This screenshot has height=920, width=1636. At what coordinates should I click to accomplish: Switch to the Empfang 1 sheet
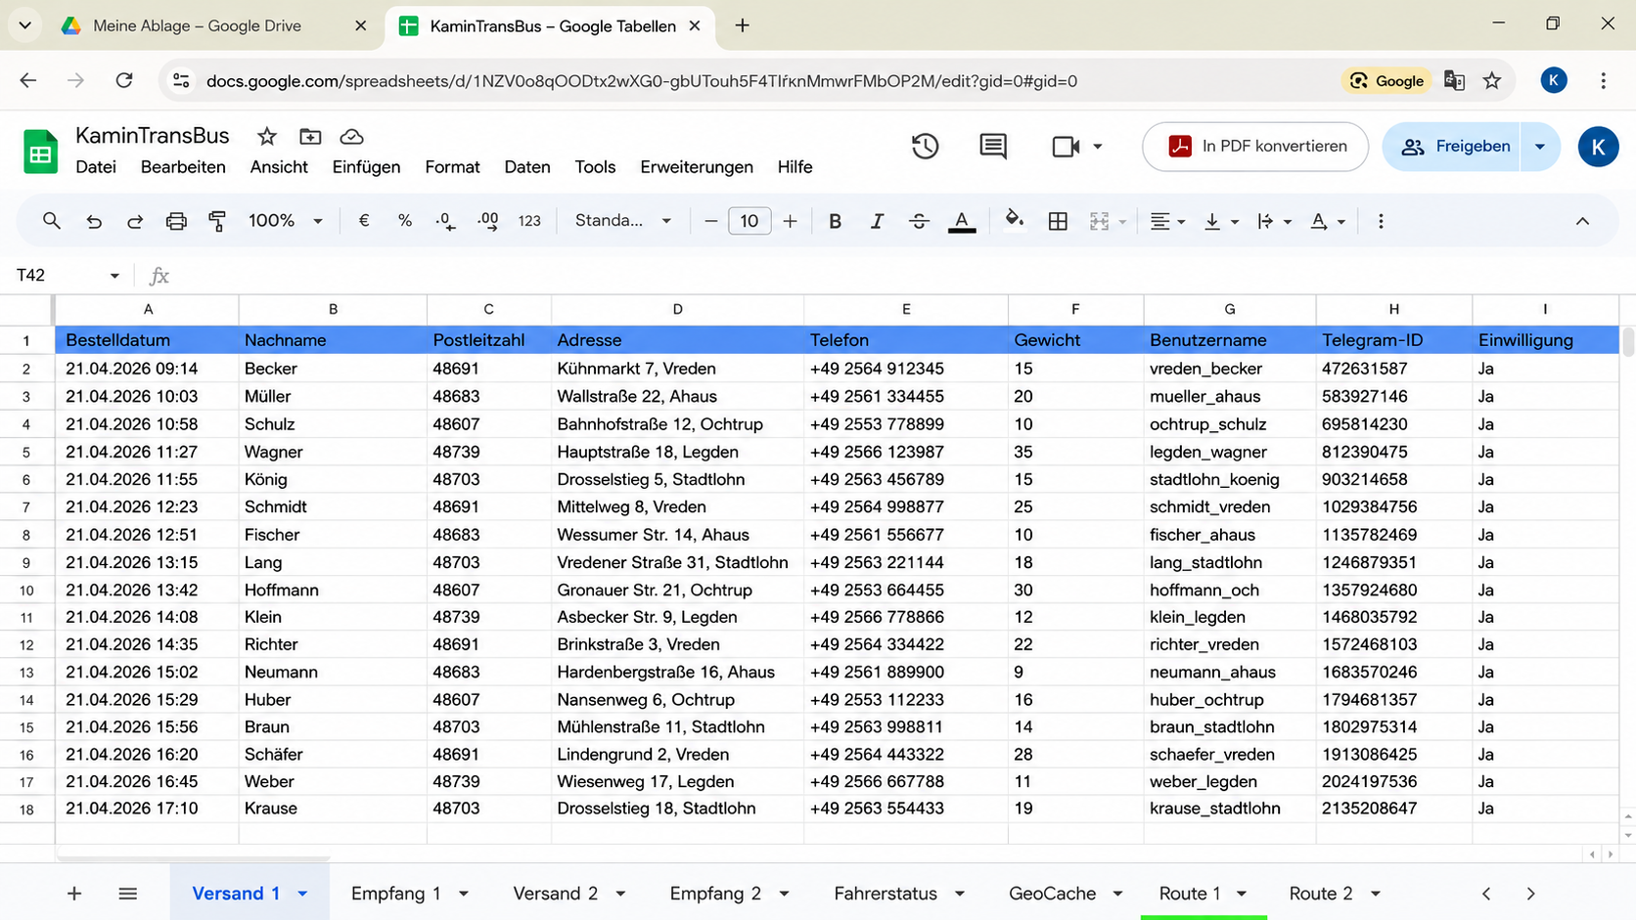coord(395,894)
